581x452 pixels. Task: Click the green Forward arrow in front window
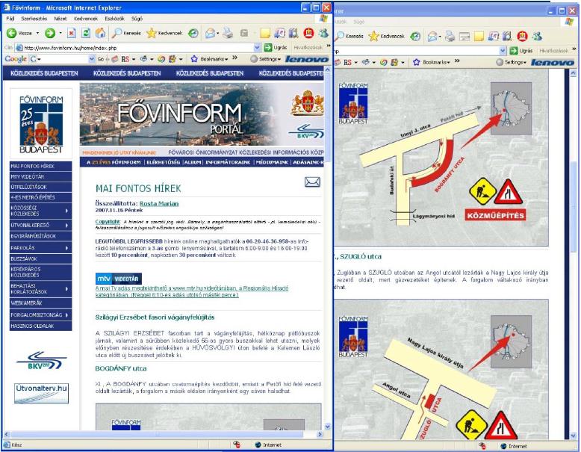click(49, 34)
